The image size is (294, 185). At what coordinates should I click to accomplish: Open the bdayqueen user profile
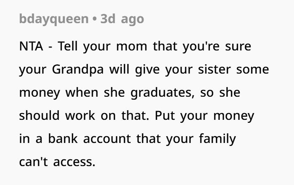(54, 19)
